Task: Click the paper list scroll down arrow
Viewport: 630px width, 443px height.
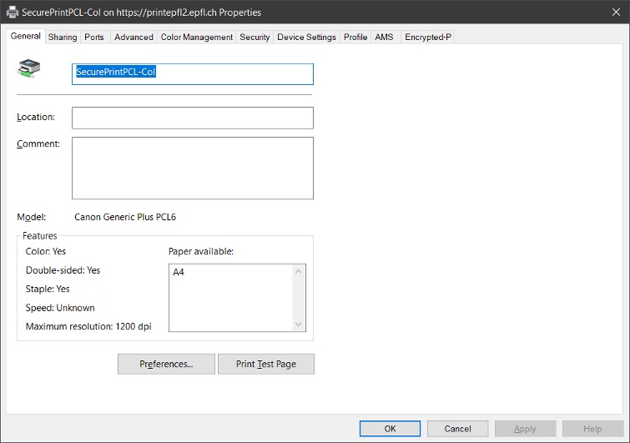Action: 299,324
